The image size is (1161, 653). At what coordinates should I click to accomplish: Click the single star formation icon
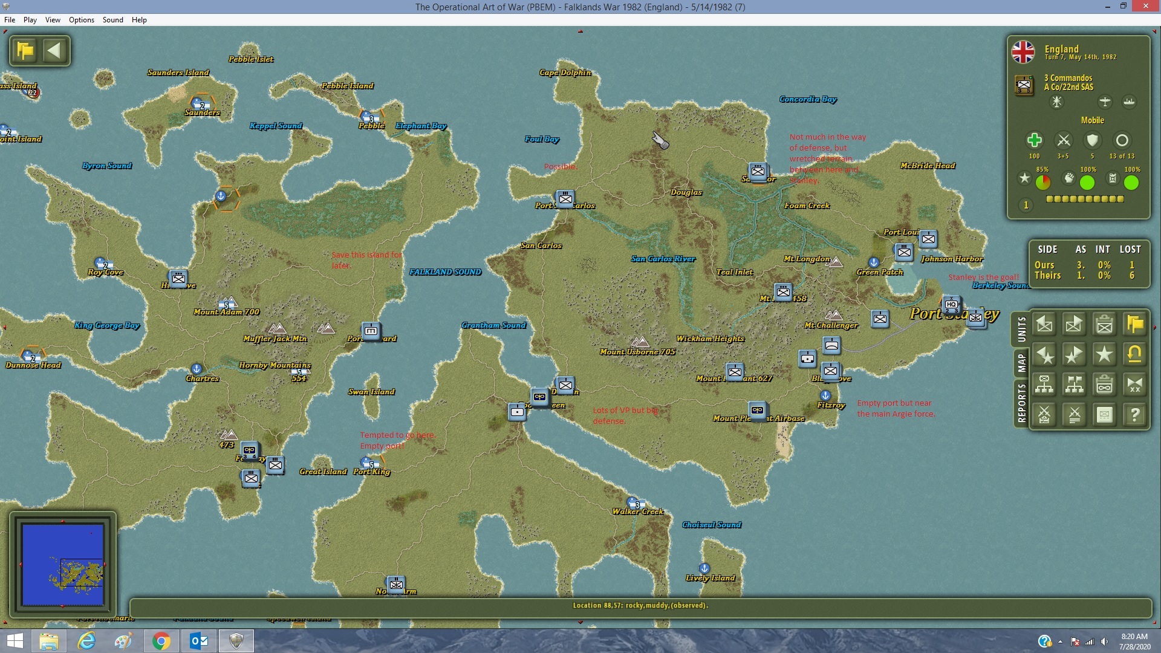click(1104, 355)
